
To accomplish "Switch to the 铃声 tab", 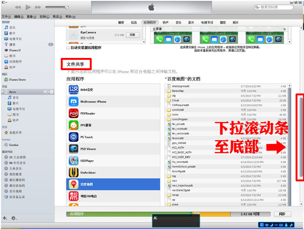I will click(x=166, y=22).
